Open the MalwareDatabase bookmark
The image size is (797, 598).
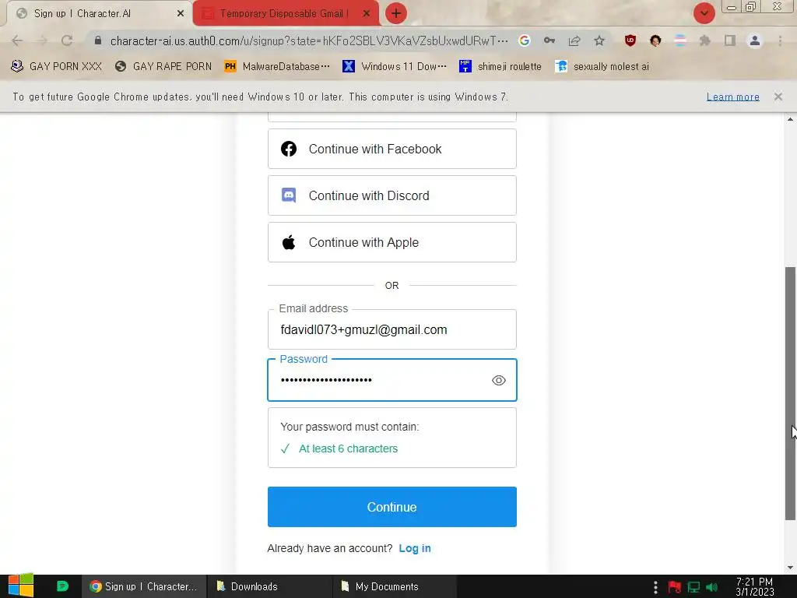(277, 66)
